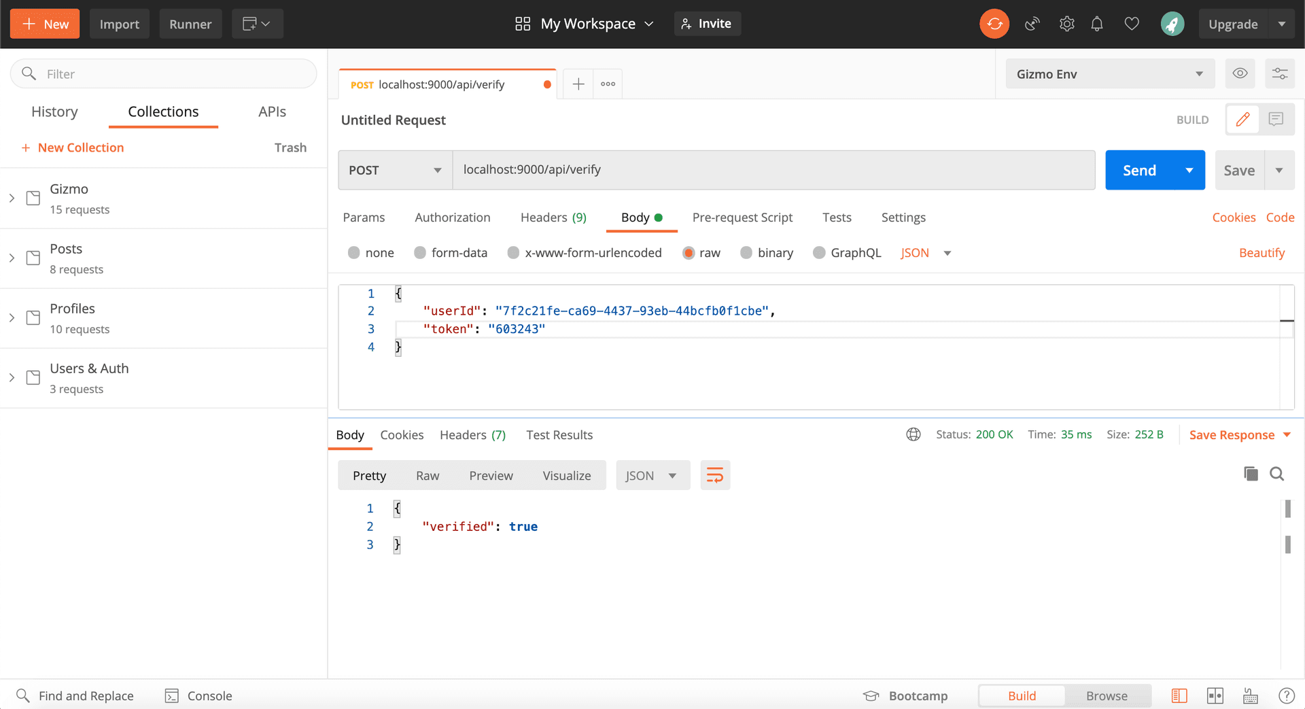Image resolution: width=1305 pixels, height=709 pixels.
Task: Switch to the History tab
Action: pos(54,111)
